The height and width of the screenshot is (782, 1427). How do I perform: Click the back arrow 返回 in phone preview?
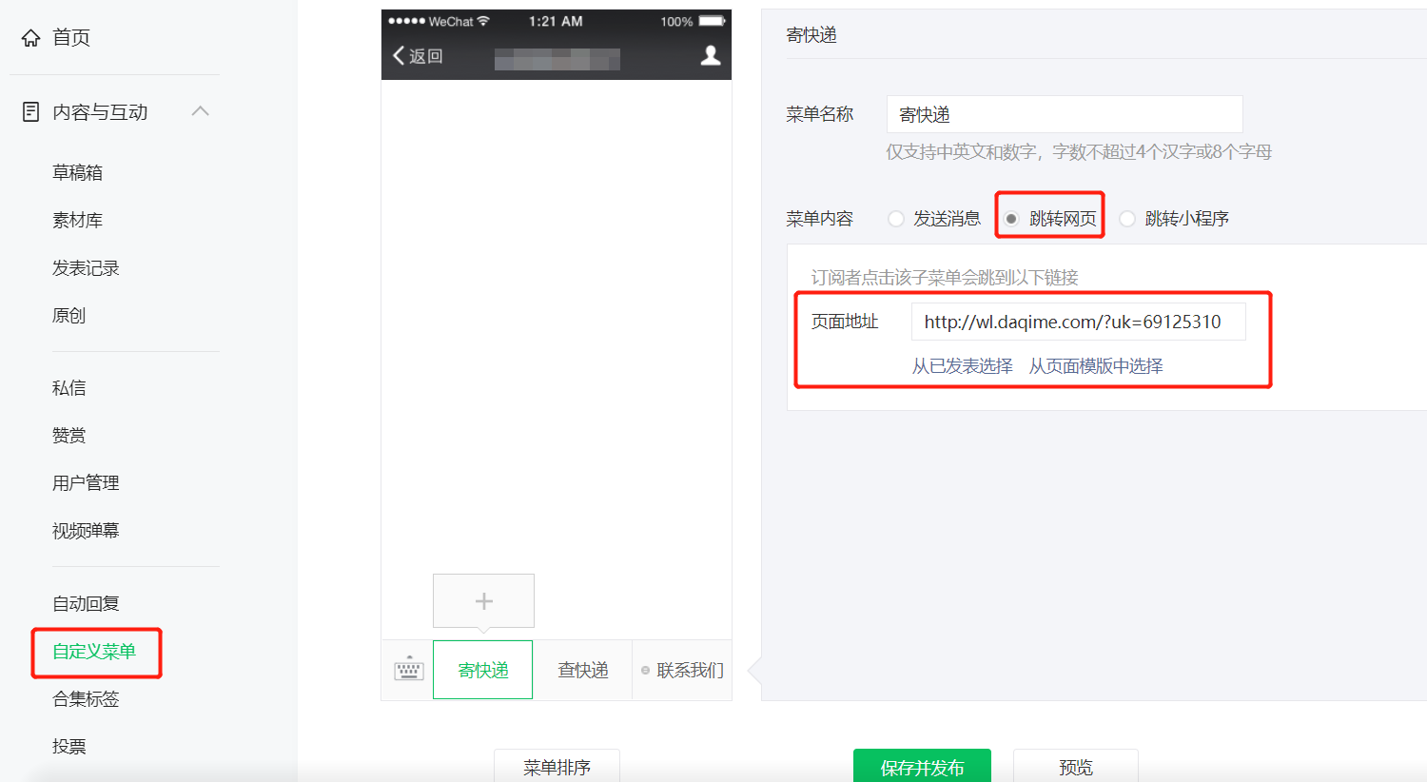click(418, 56)
